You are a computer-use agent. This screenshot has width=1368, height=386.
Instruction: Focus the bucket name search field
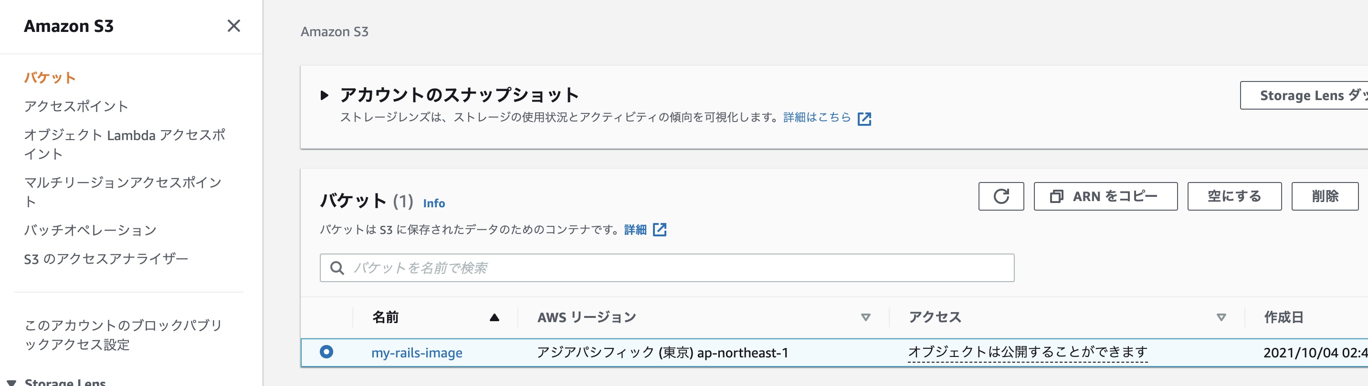[674, 268]
